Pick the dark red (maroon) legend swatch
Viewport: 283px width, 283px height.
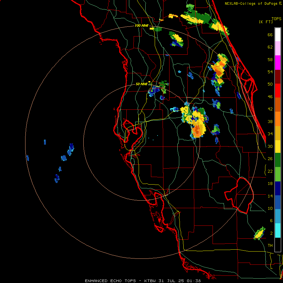(278, 77)
